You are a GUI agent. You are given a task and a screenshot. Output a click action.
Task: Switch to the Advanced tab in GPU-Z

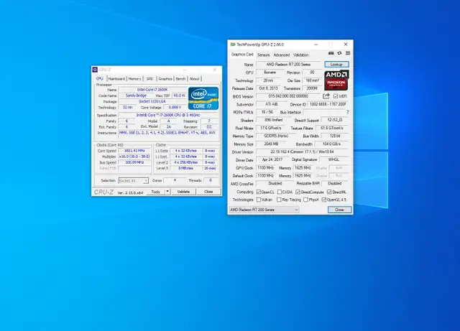coord(281,55)
